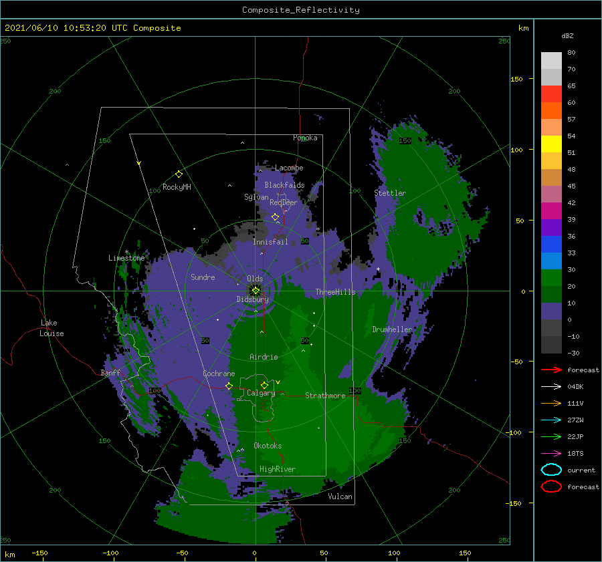Pick the green 22JP arrow legend icon
Viewport: 602px width, 562px height.
click(551, 436)
